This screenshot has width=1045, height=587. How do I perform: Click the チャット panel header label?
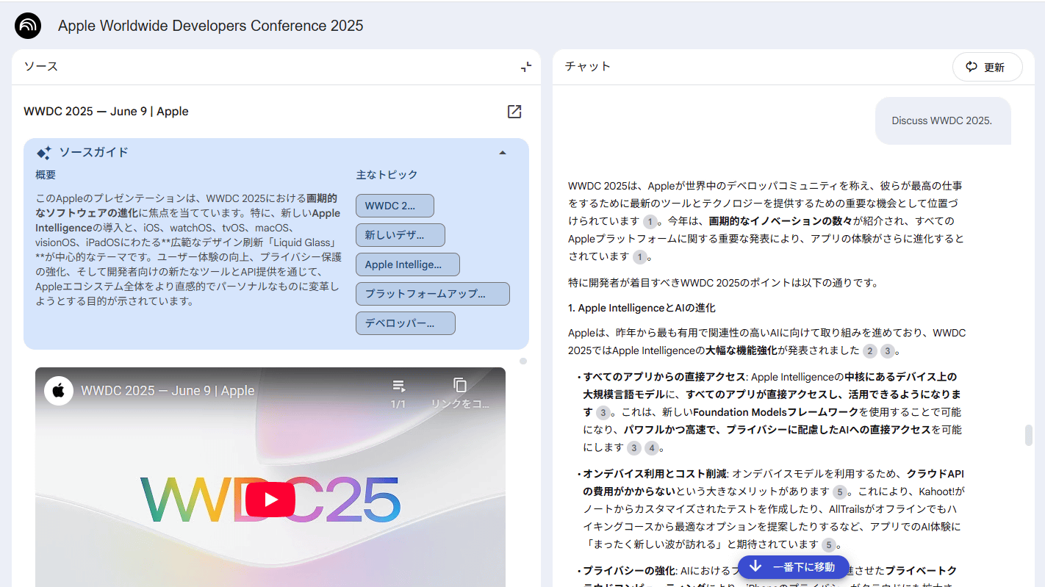[x=588, y=67]
